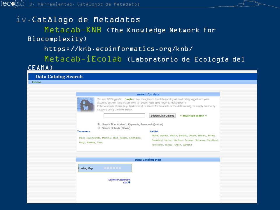Click the Search Data Catalog button

click(162, 116)
